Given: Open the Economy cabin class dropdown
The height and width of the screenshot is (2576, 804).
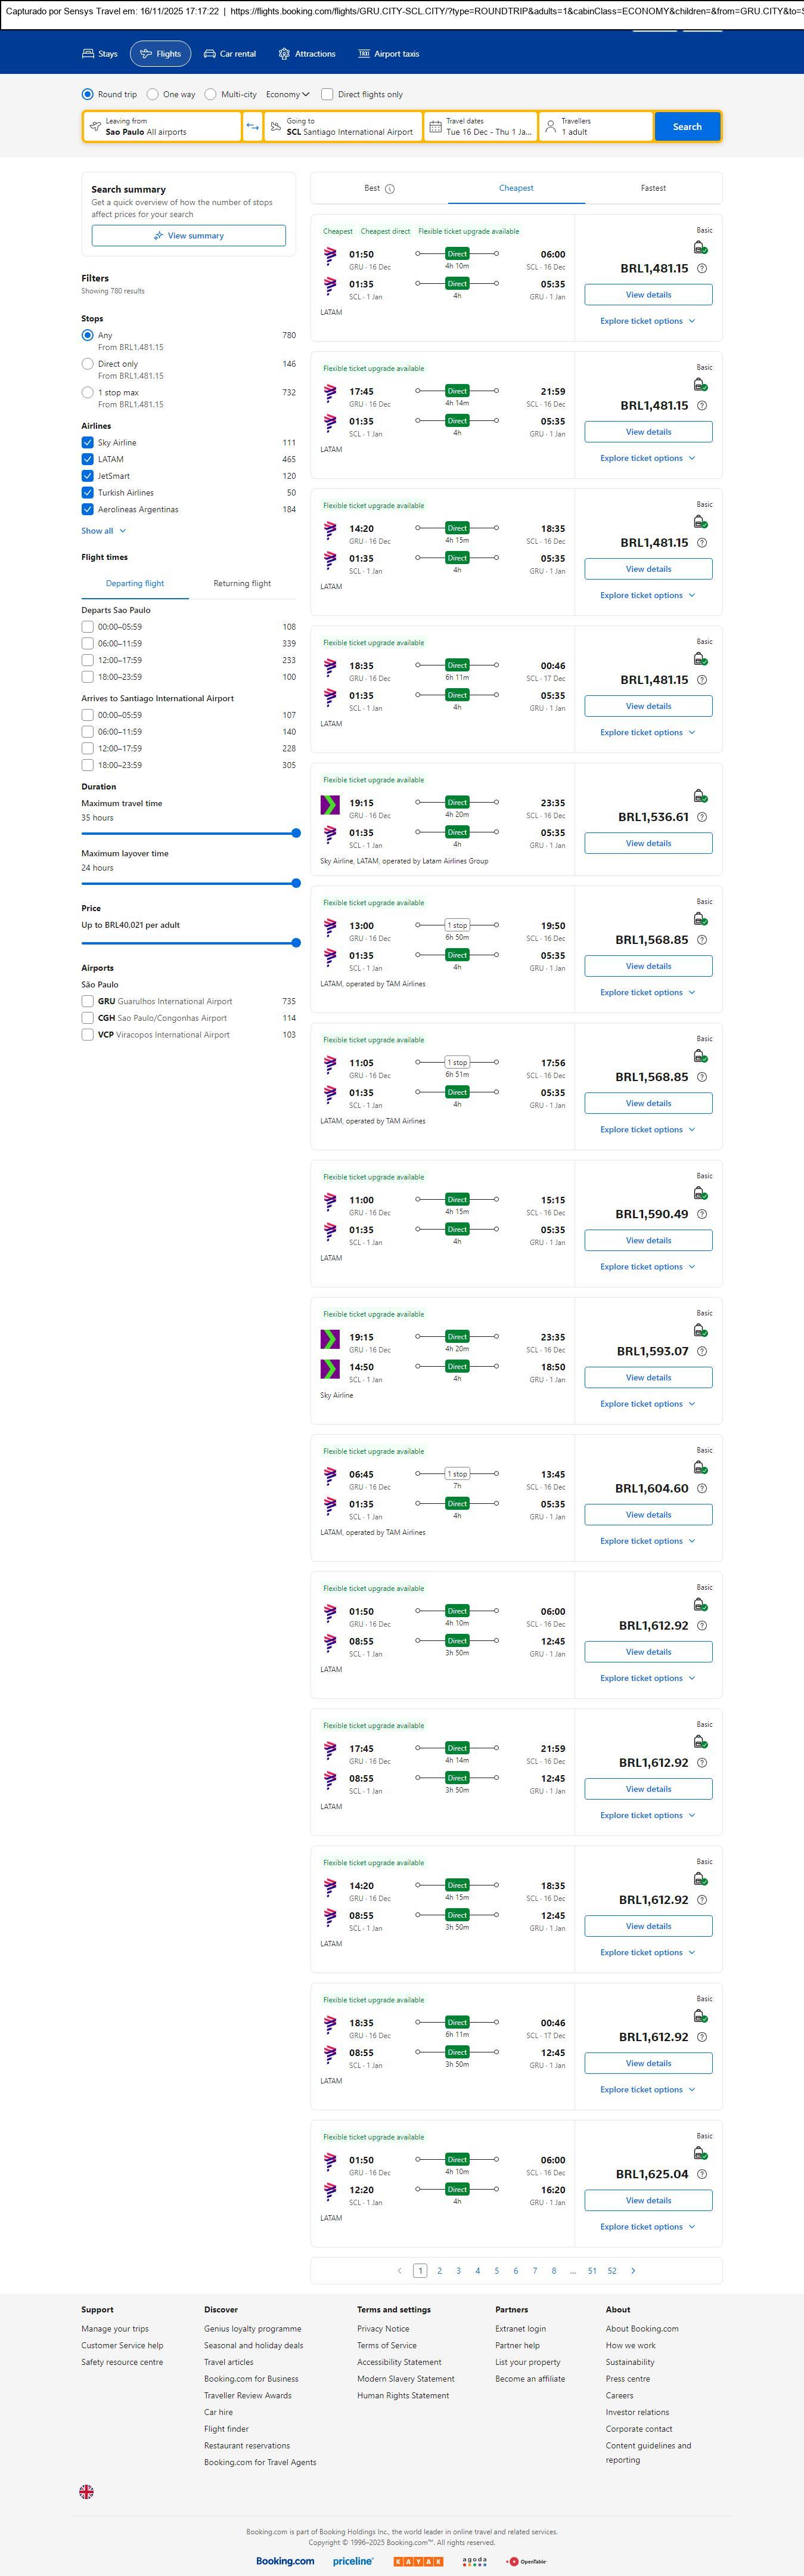Looking at the screenshot, I should (287, 95).
